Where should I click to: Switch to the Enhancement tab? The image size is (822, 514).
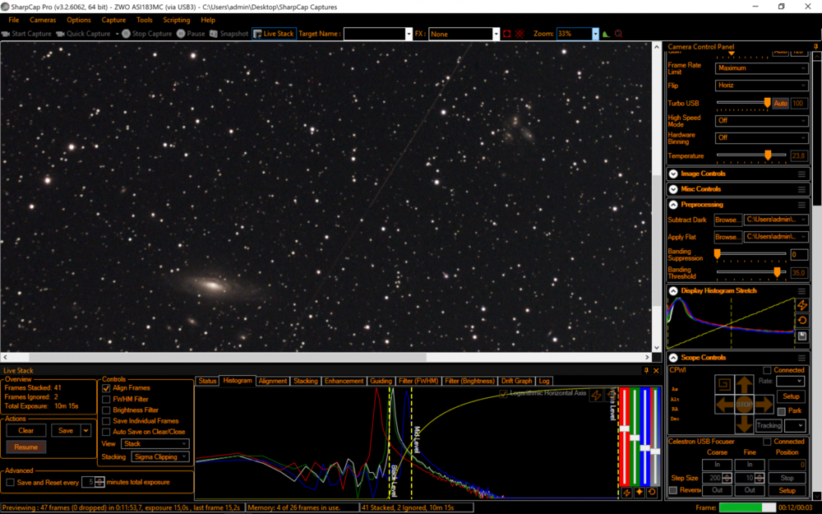[344, 382]
